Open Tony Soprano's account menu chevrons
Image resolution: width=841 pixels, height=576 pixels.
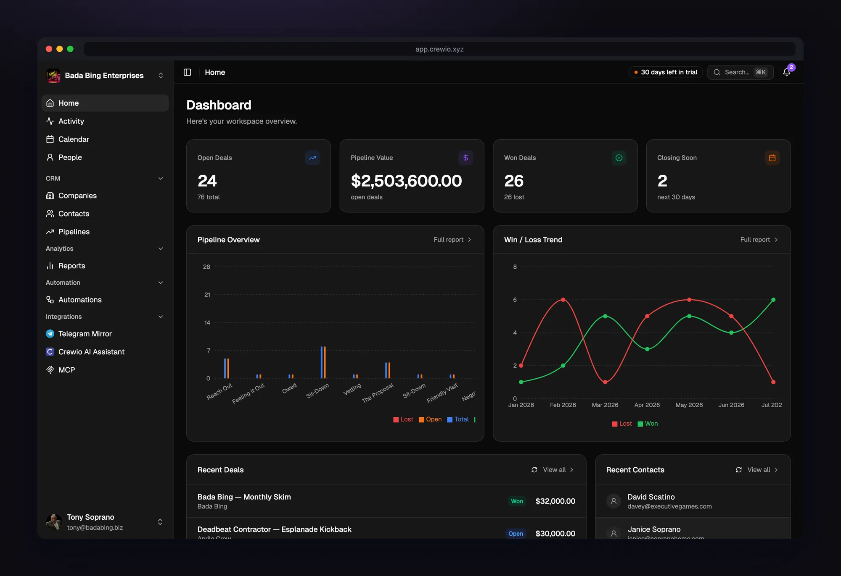click(160, 522)
